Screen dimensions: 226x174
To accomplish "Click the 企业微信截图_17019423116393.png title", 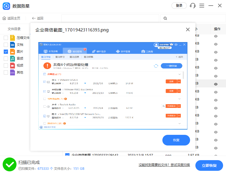I will [72, 30].
